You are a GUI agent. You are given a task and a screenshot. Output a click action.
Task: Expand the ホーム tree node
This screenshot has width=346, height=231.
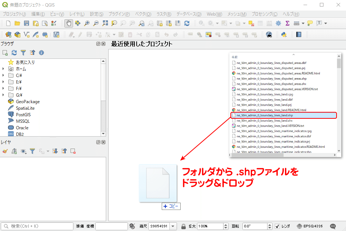click(3, 69)
